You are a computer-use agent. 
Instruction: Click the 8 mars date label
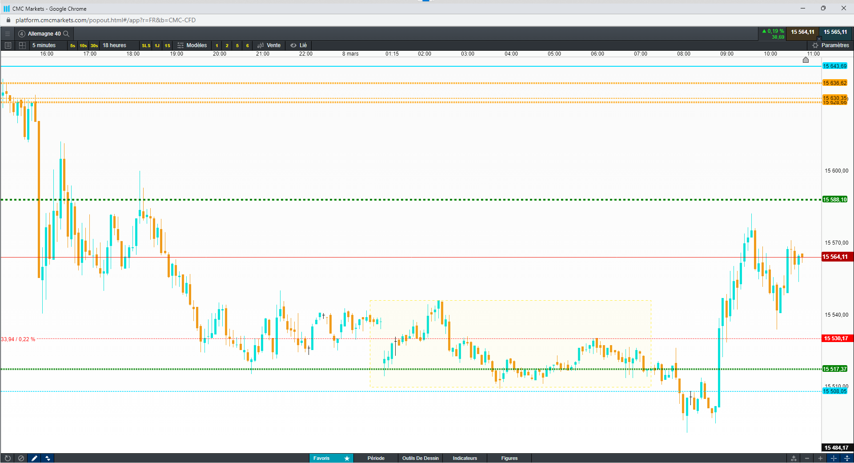350,54
